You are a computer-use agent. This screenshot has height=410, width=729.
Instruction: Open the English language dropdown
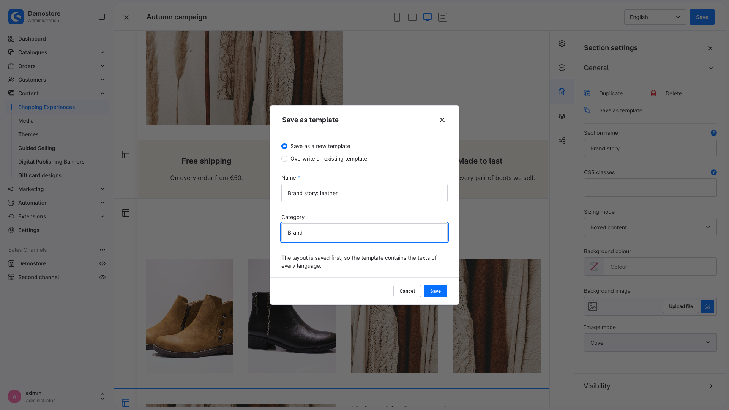click(x=655, y=17)
